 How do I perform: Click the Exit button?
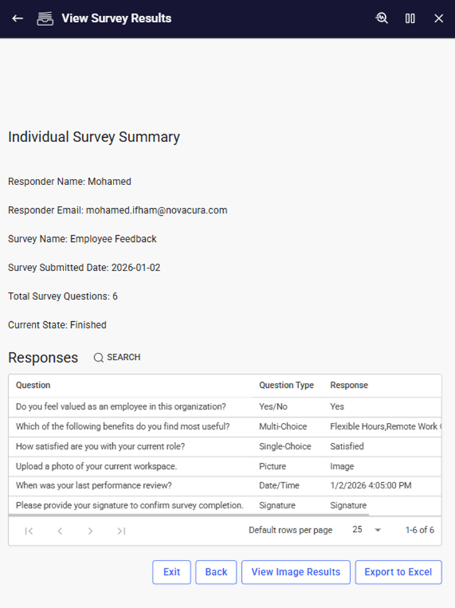(171, 572)
